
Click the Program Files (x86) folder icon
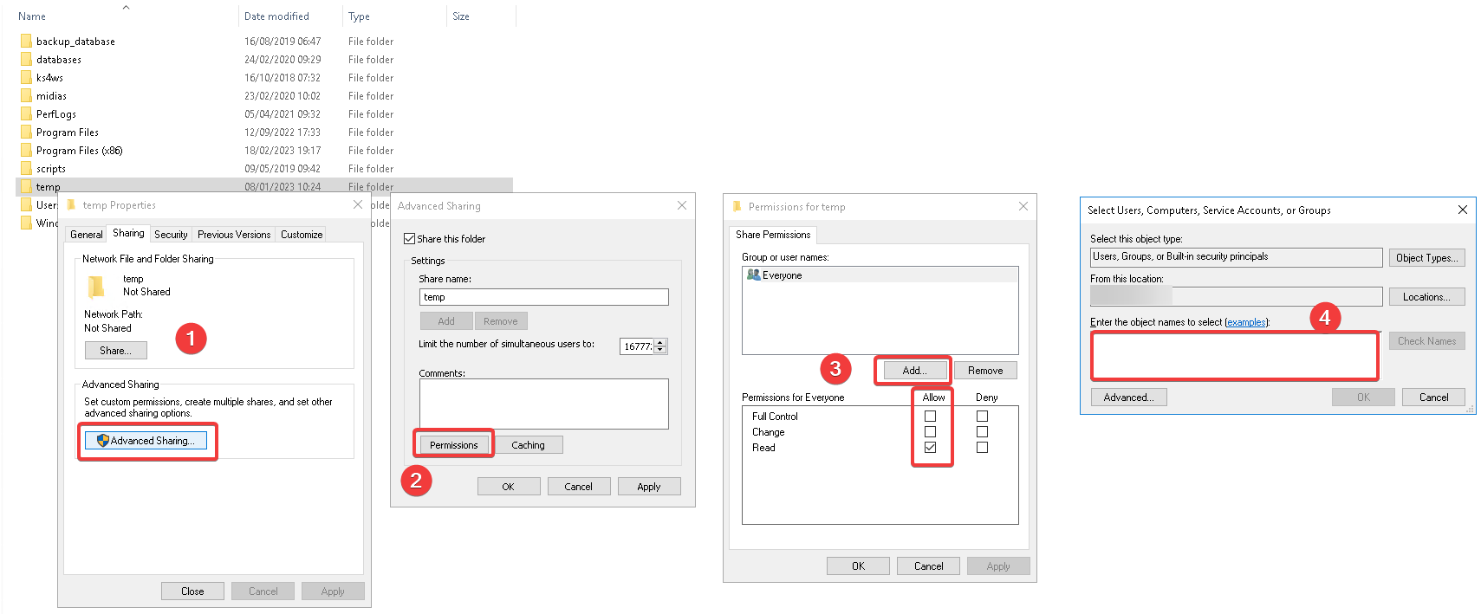(26, 151)
